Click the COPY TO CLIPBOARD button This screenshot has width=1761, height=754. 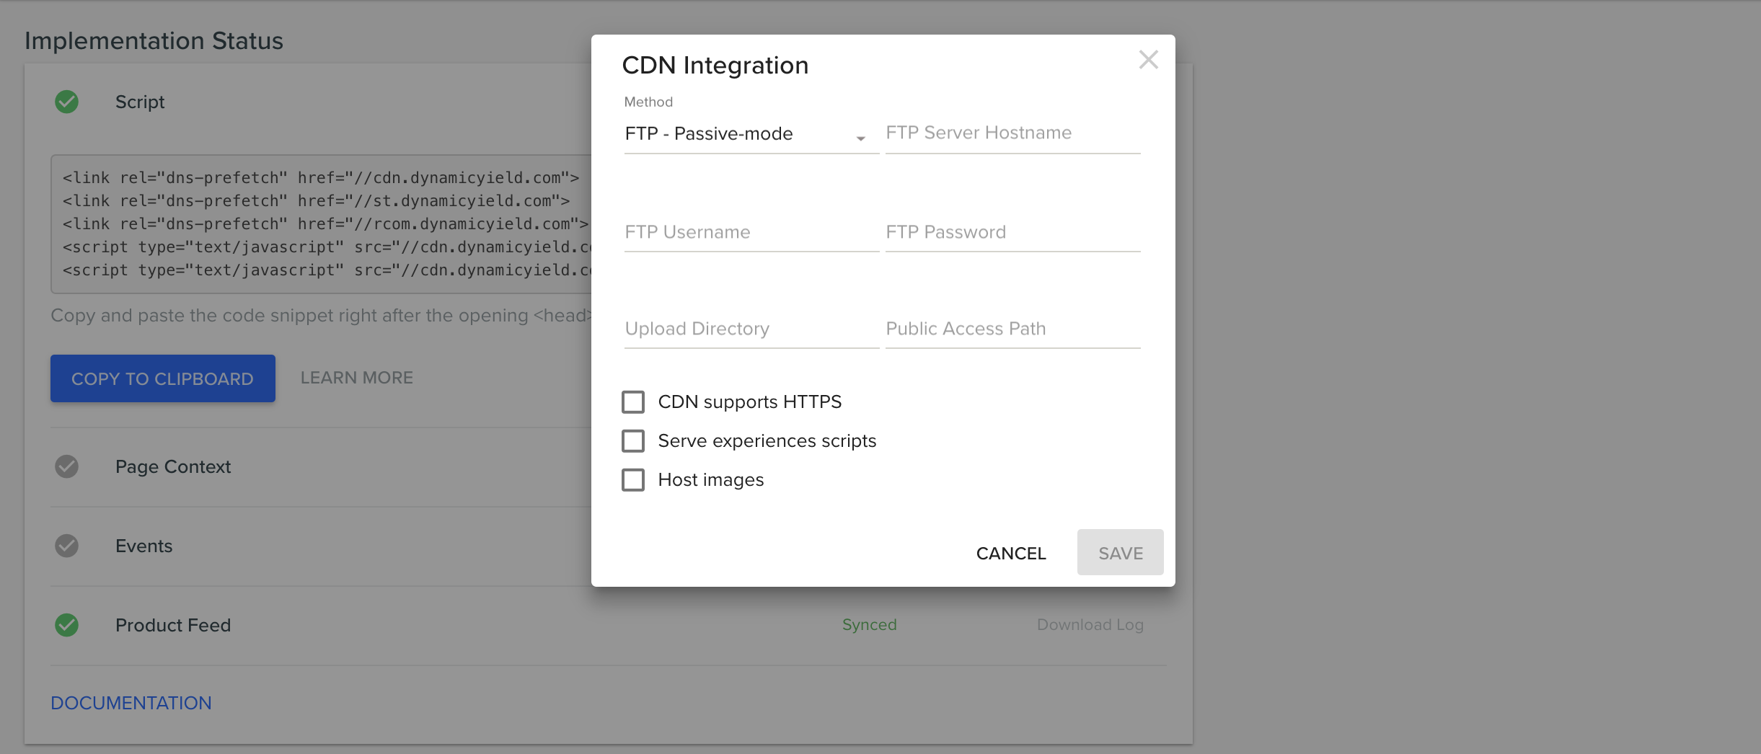163,378
